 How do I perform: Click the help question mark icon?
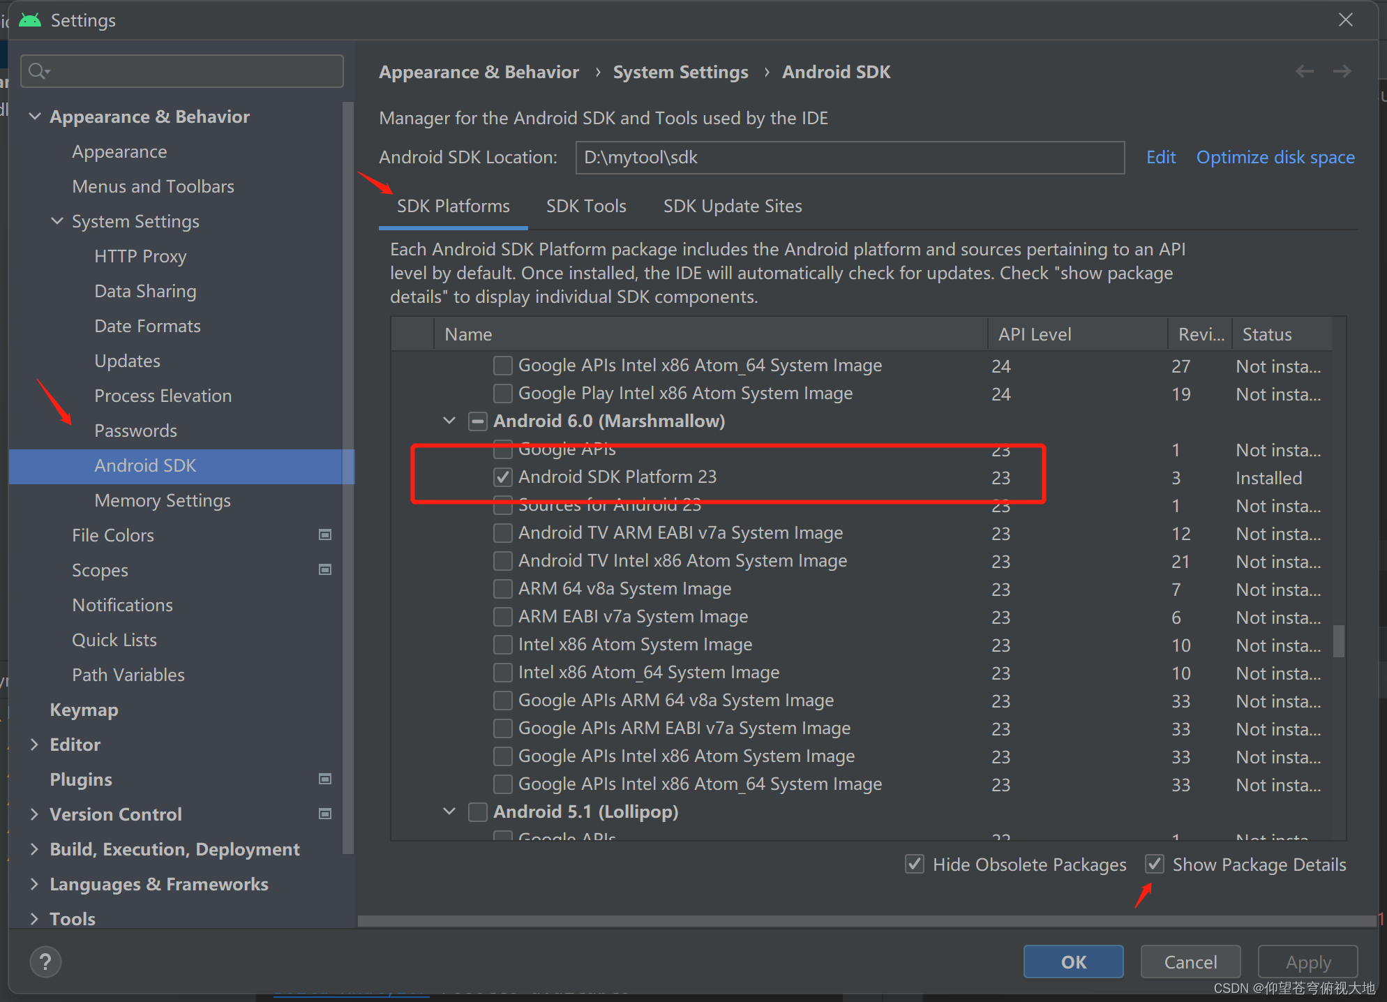click(45, 962)
